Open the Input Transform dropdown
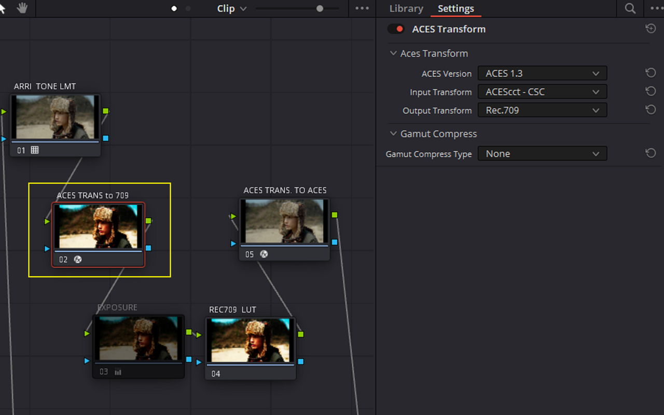 [542, 92]
